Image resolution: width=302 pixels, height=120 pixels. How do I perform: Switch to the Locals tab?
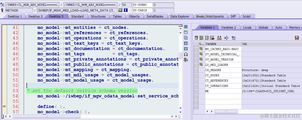[x=247, y=28]
